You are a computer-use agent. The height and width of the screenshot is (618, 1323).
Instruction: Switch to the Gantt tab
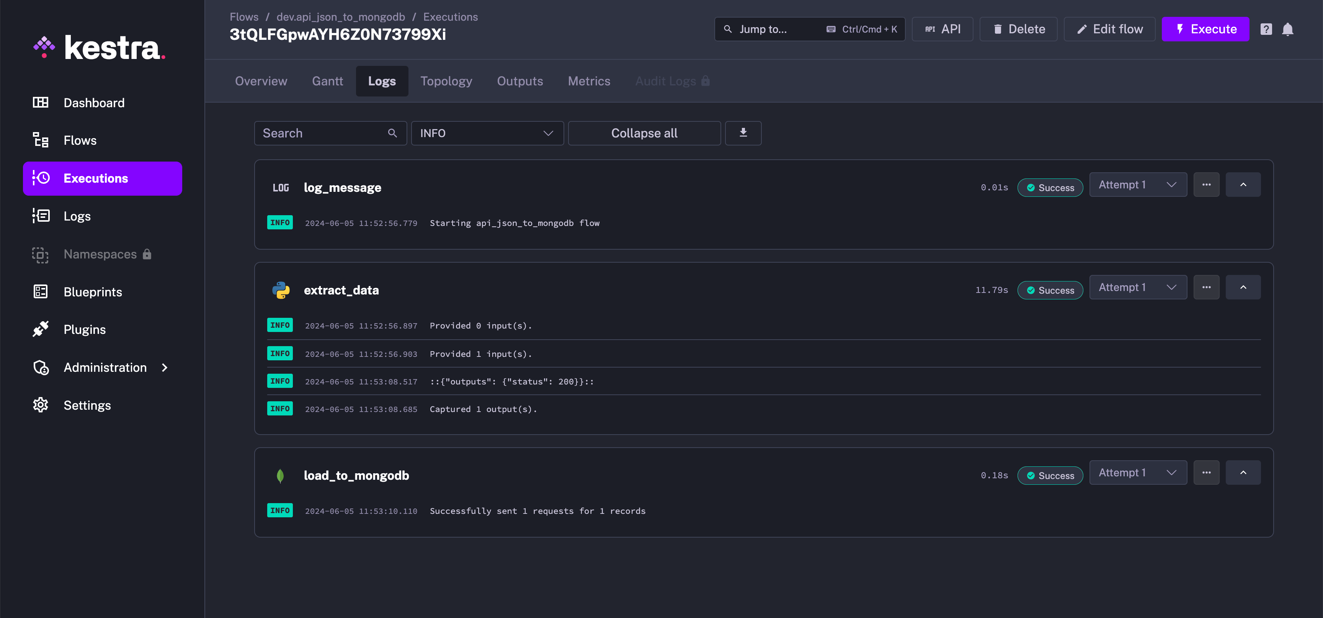pos(327,81)
